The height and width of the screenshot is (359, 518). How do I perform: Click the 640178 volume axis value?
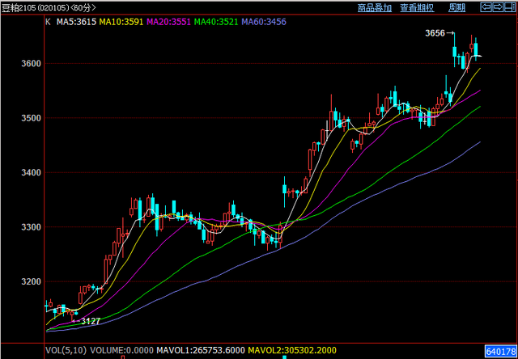coord(500,350)
